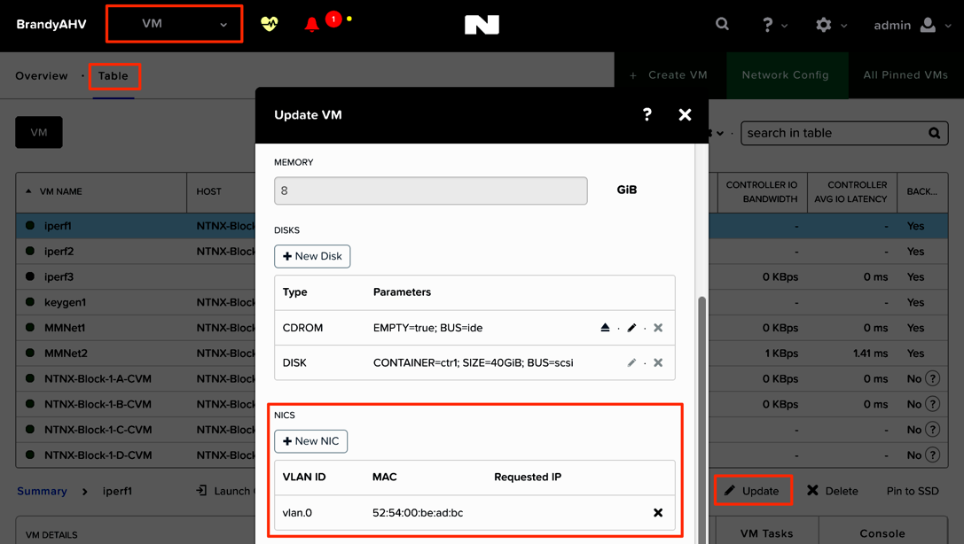Viewport: 964px width, 544px height.
Task: Delete the DISK scsi entry
Action: pyautogui.click(x=658, y=362)
